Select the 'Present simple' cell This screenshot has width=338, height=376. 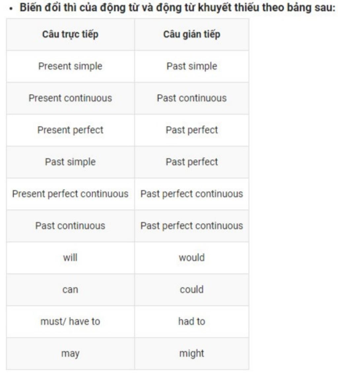tap(70, 66)
